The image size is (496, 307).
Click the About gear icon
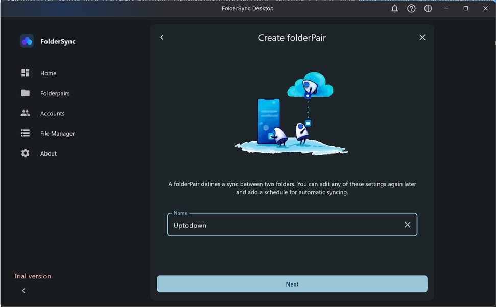[x=25, y=153]
